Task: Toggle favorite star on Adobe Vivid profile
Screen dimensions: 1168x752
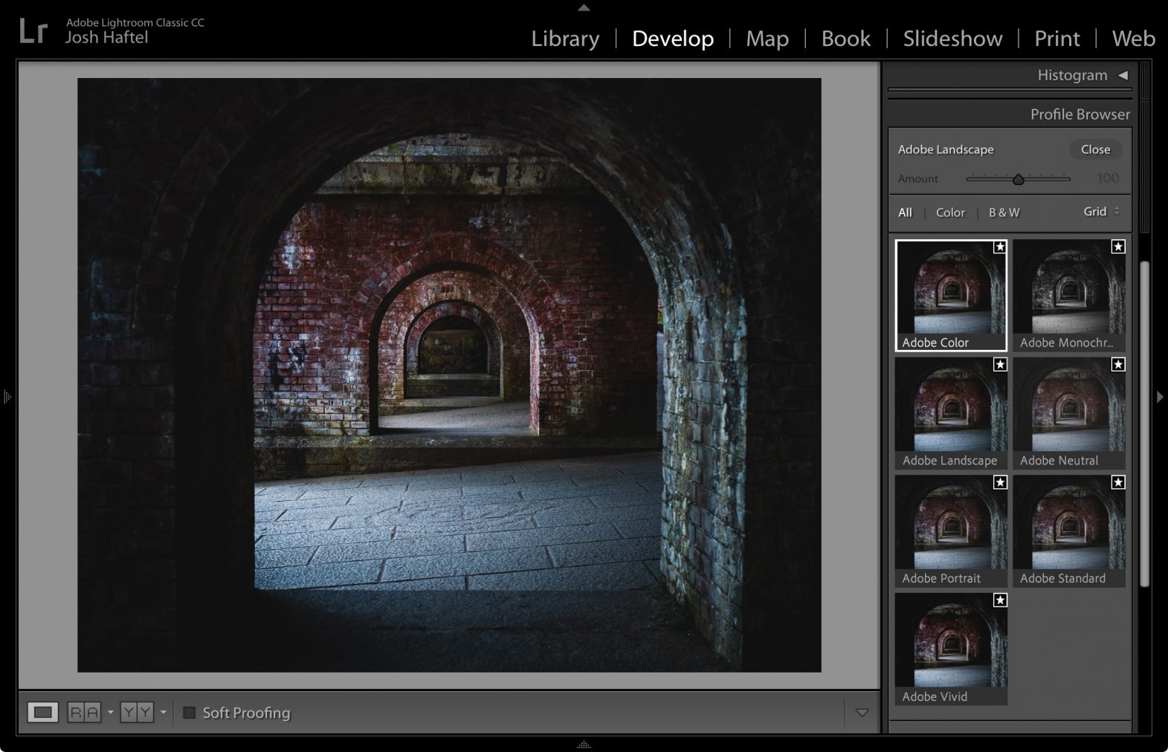Action: pyautogui.click(x=1000, y=600)
